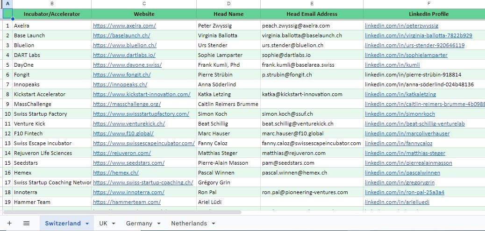Open the Germany tab dropdown arrow
The width and height of the screenshot is (485, 231).
click(x=159, y=224)
